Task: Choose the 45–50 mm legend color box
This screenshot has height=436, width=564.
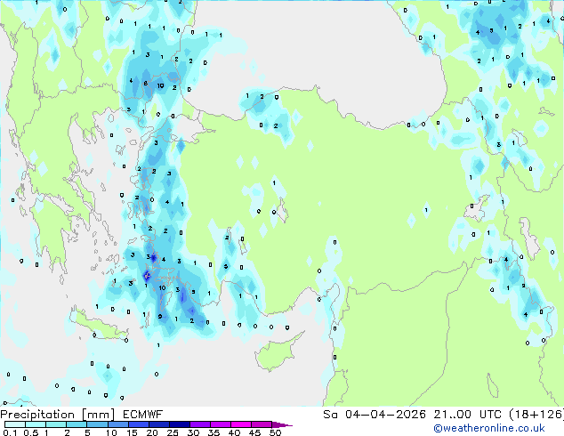Action: [x=262, y=424]
